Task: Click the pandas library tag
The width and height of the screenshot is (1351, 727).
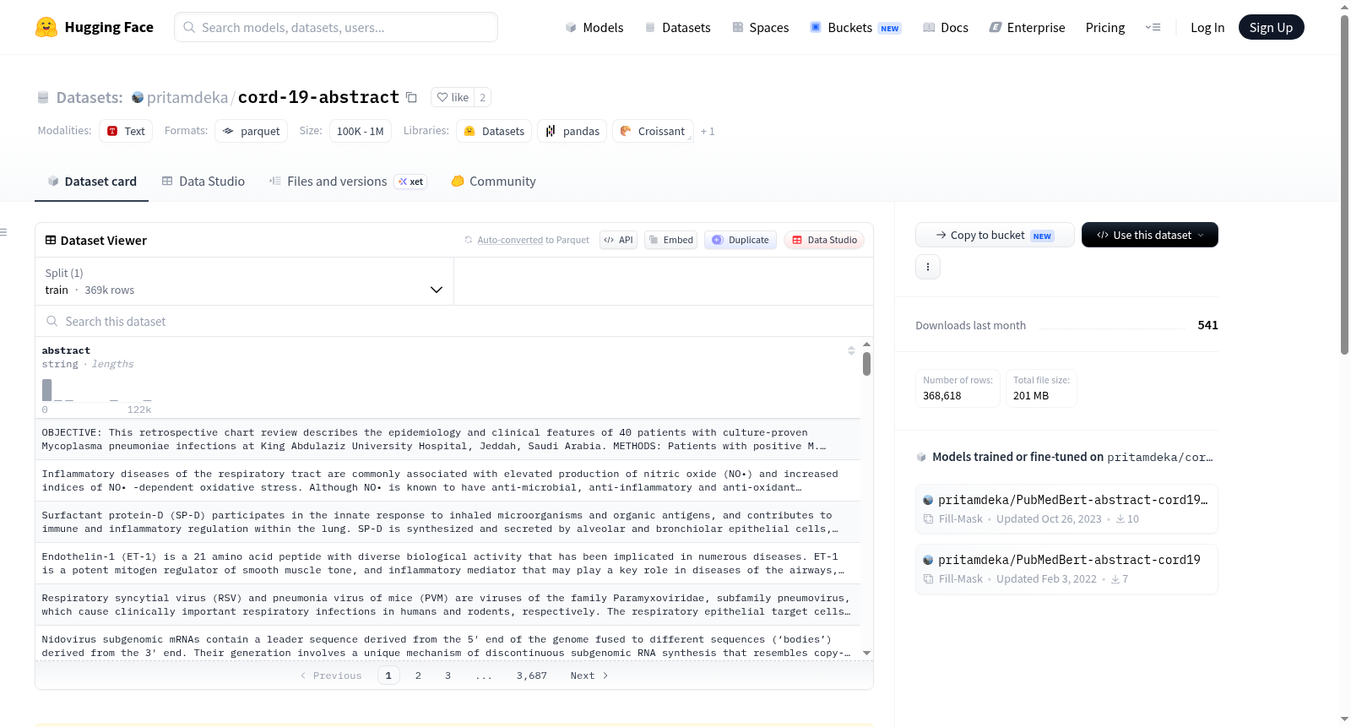Action: tap(572, 131)
